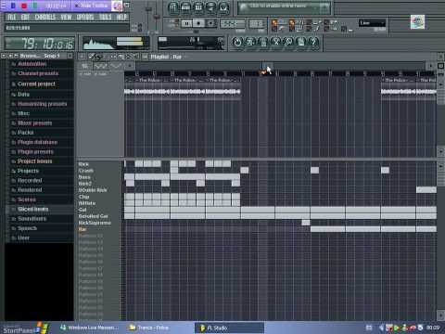Open the Plugin presets folder
445x334 pixels.
point(35,152)
